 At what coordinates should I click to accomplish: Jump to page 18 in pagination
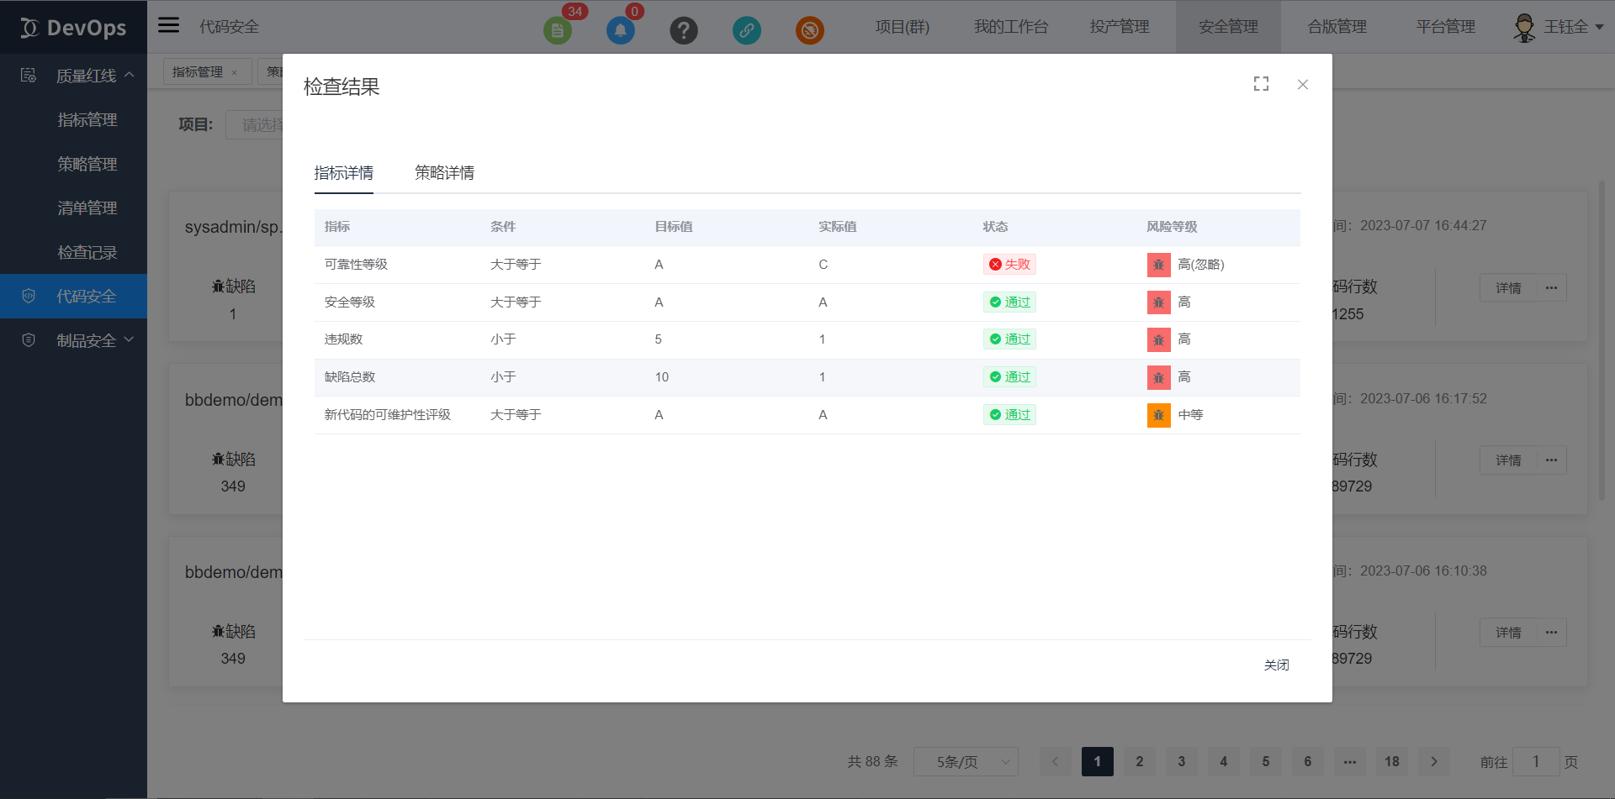[1392, 761]
